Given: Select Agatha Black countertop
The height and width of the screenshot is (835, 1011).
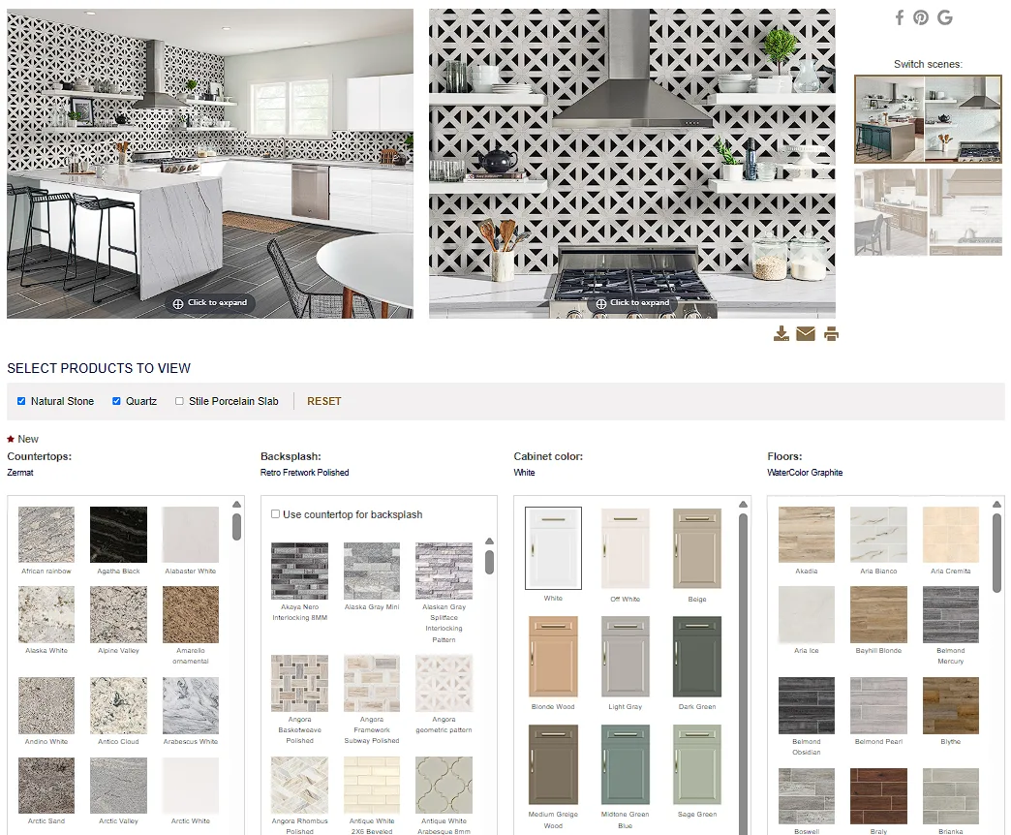Looking at the screenshot, I should 119,535.
